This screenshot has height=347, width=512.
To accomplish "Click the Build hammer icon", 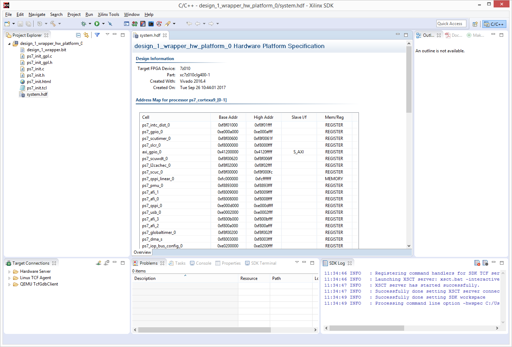I will coord(53,24).
